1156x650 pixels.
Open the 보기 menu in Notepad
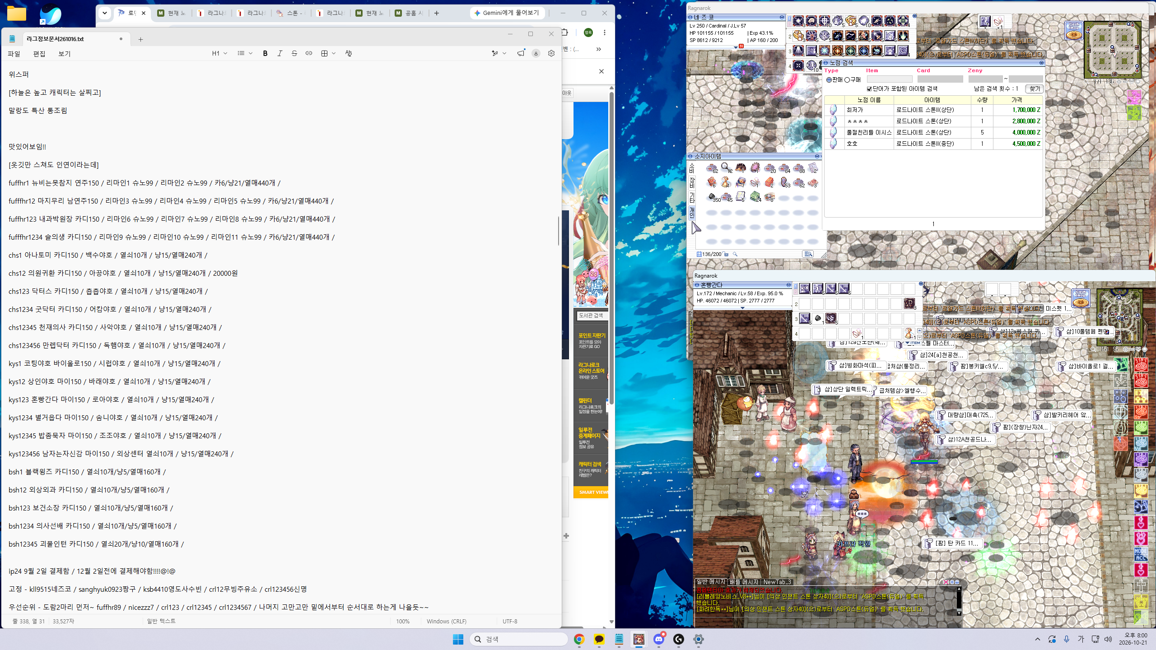[x=65, y=54]
